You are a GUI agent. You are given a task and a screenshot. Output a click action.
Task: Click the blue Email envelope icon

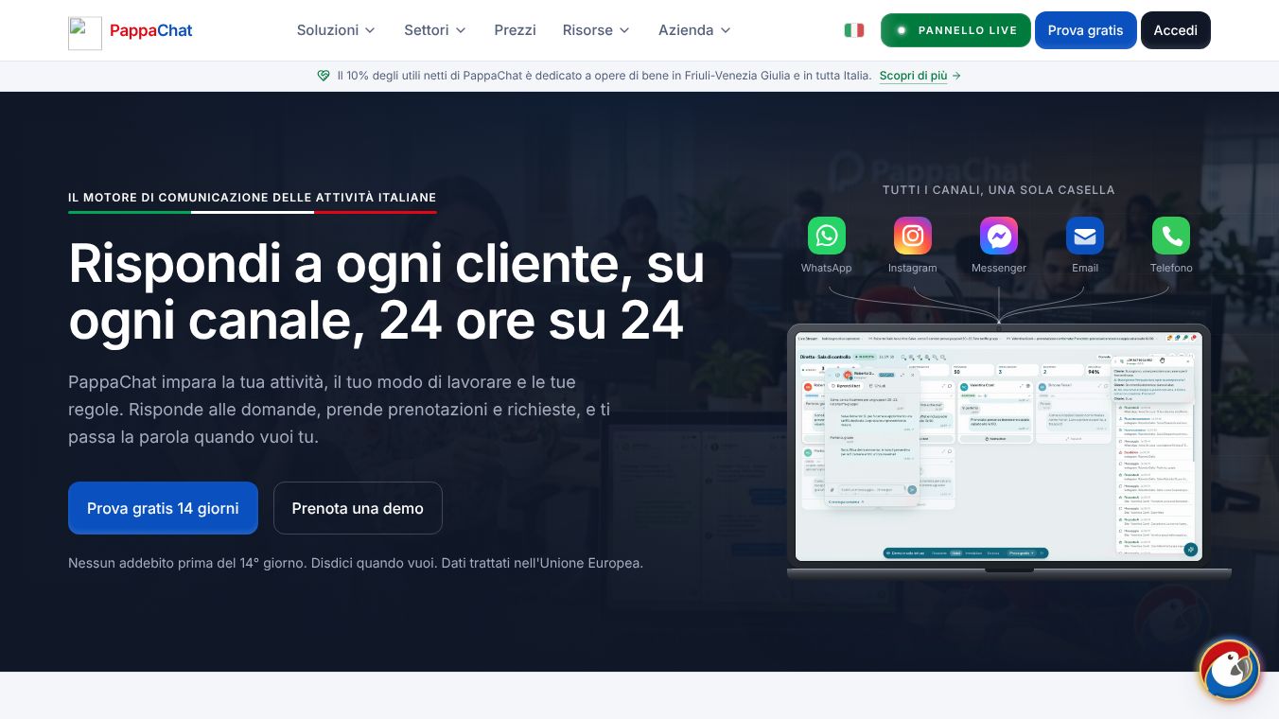(x=1085, y=236)
